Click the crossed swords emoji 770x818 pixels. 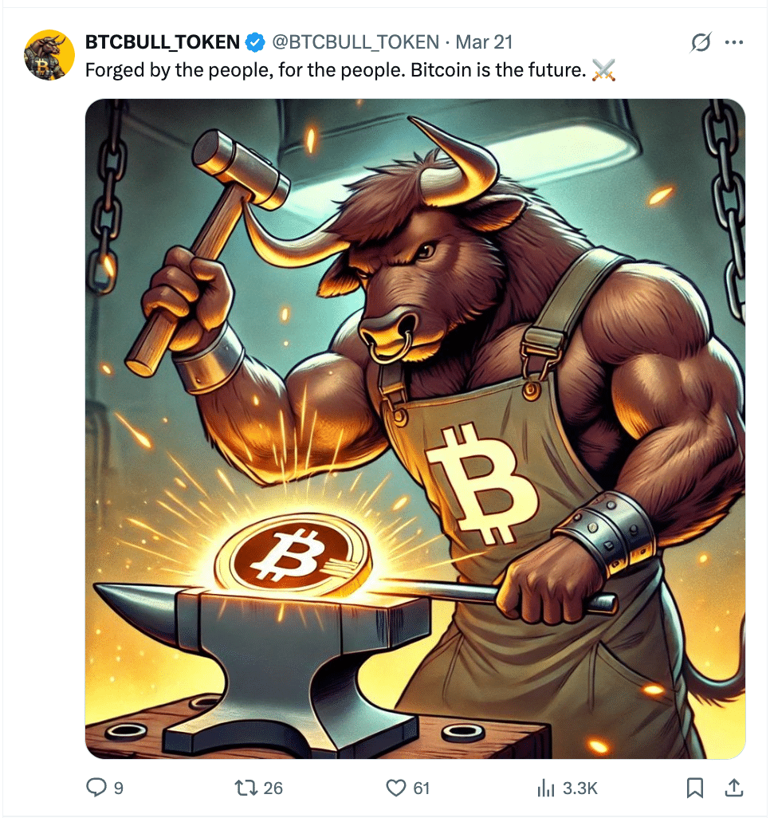click(x=604, y=70)
